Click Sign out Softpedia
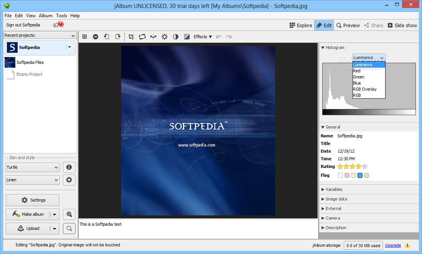The image size is (422, 254). 23,25
